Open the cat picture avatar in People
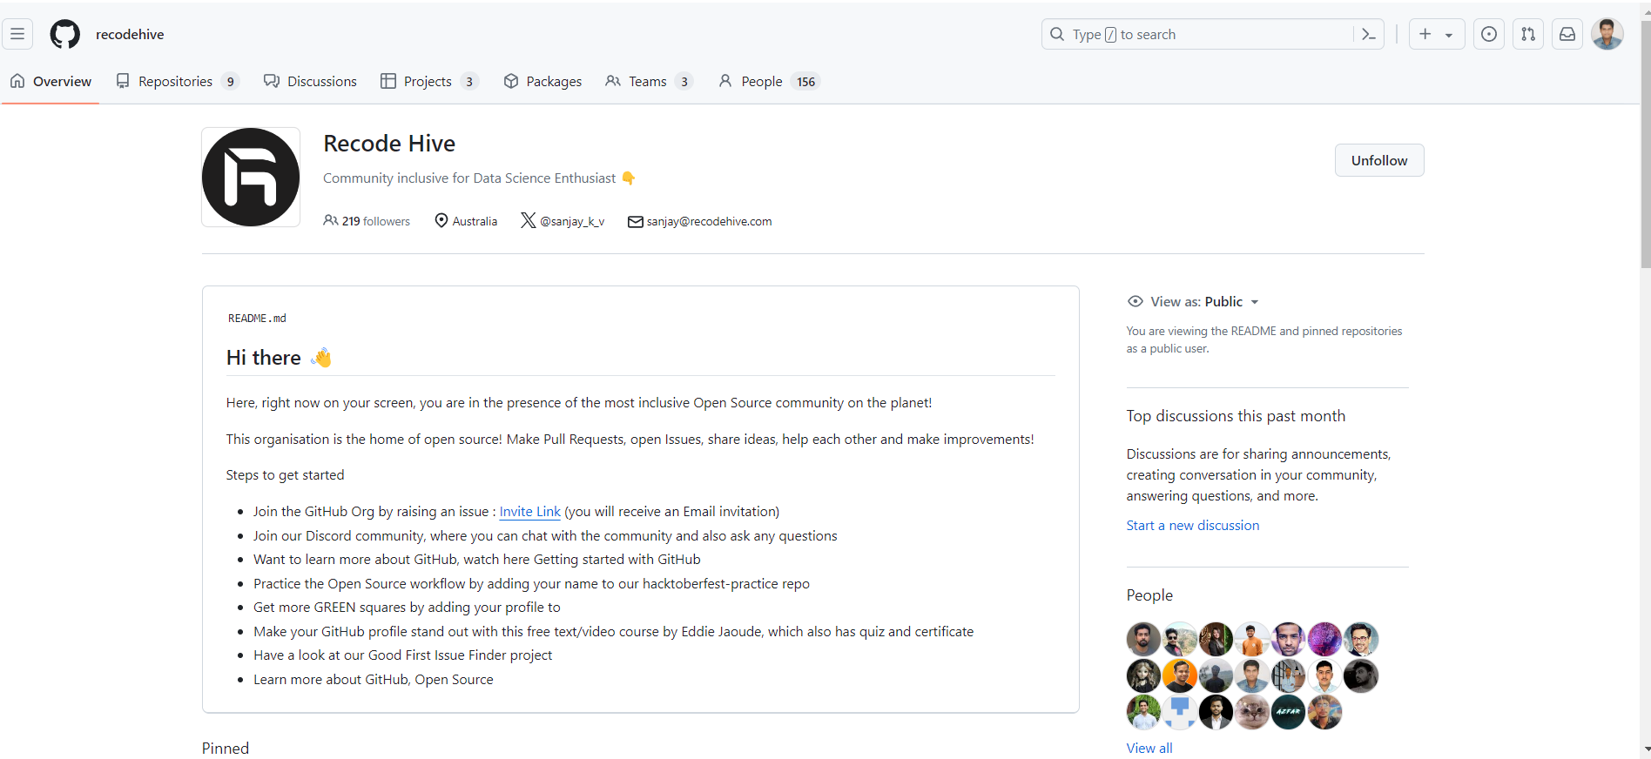Screen dimensions: 1651x759 pyautogui.click(x=1252, y=712)
